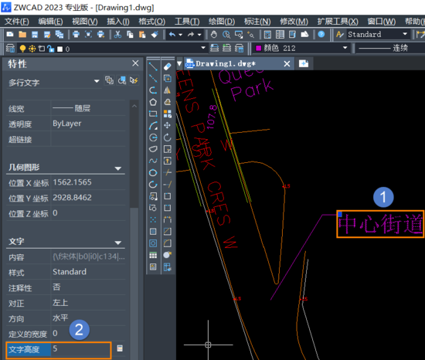Select the Extend tool
This screenshot has height=360, width=425.
[168, 185]
